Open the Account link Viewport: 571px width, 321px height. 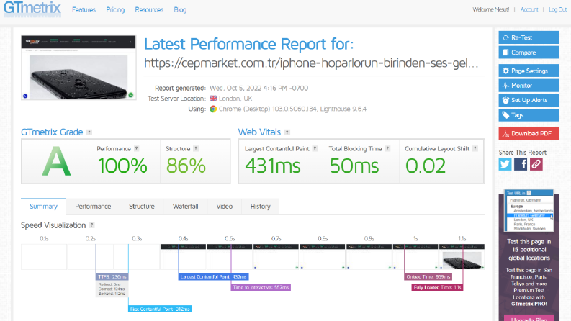pos(529,9)
